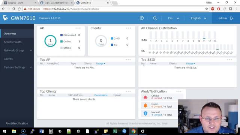This screenshot has width=240, height=135.
Task: Open the help question mark icon
Action: tap(142, 18)
